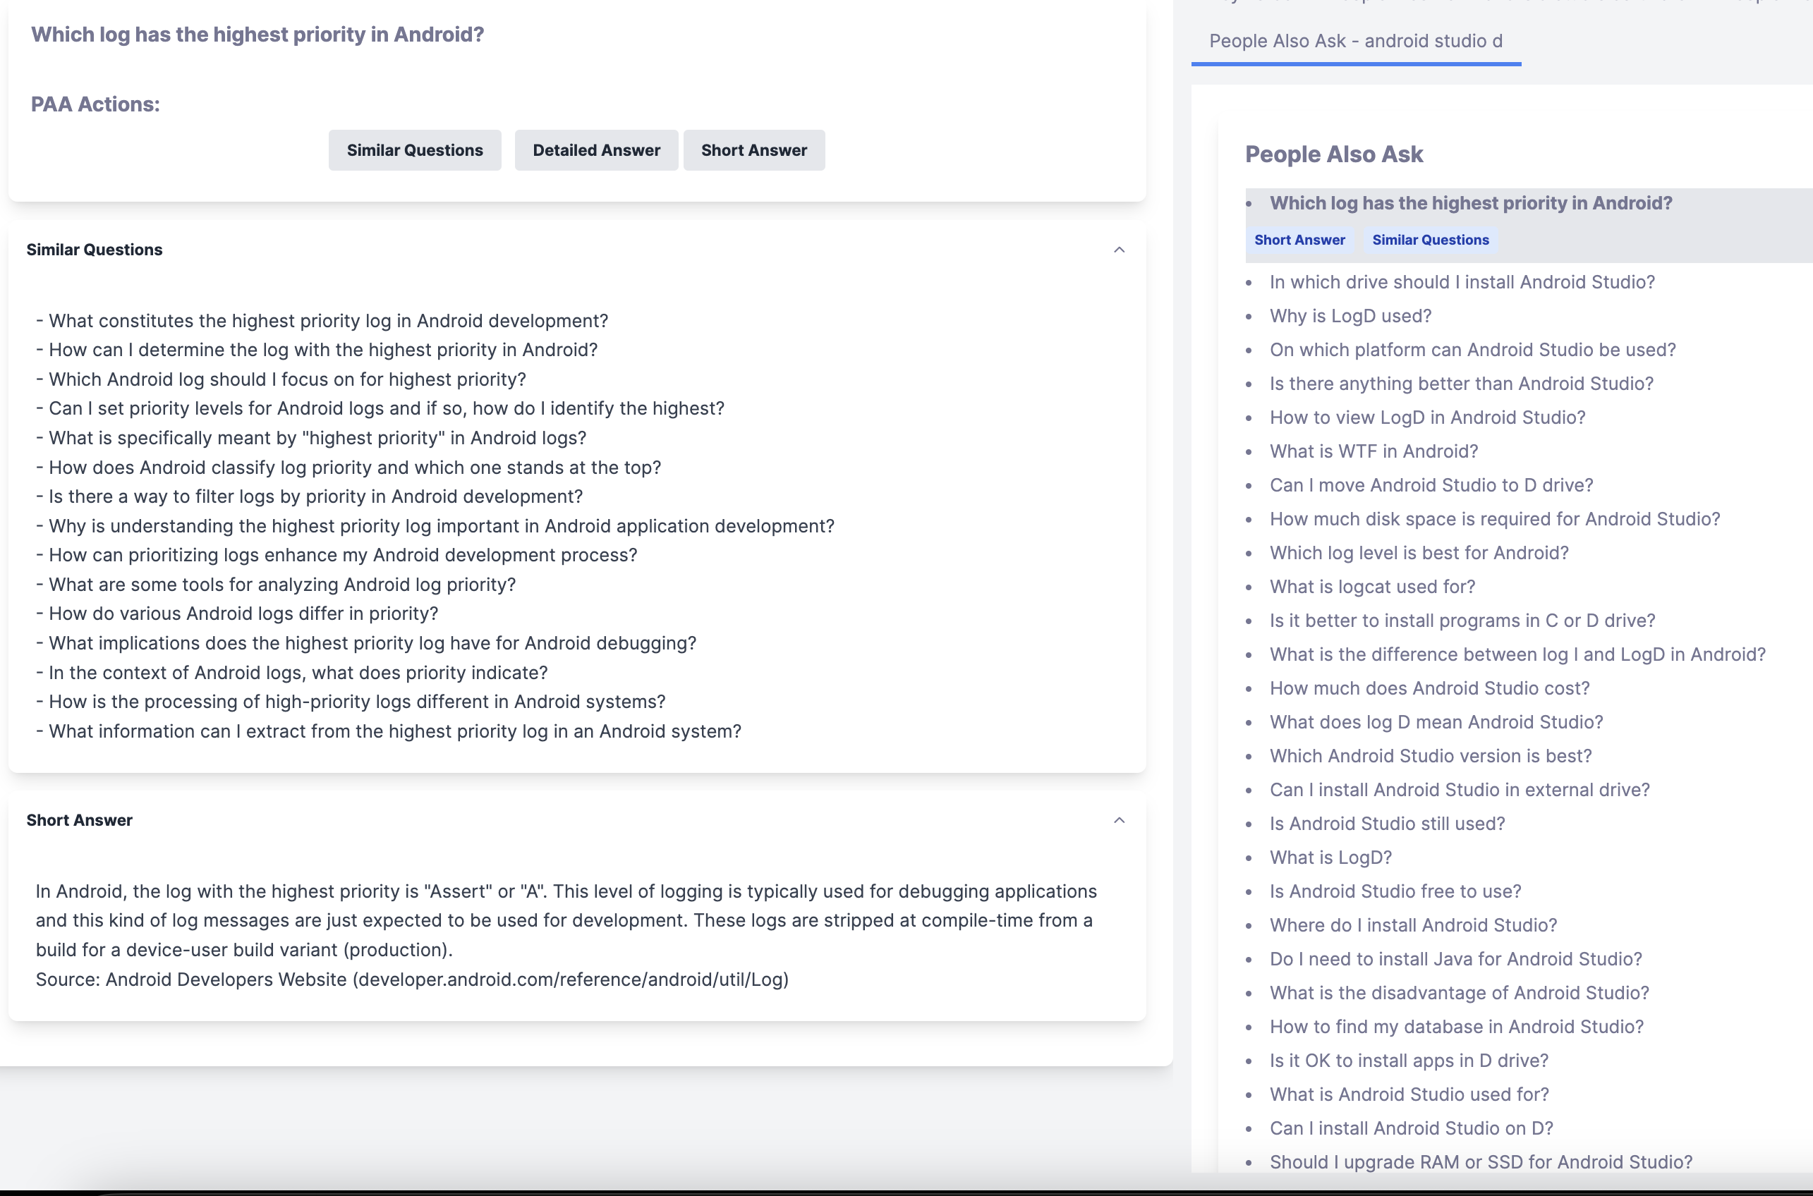The height and width of the screenshot is (1196, 1813).
Task: Collapse the Similar Questions section chevron
Action: tap(1119, 249)
